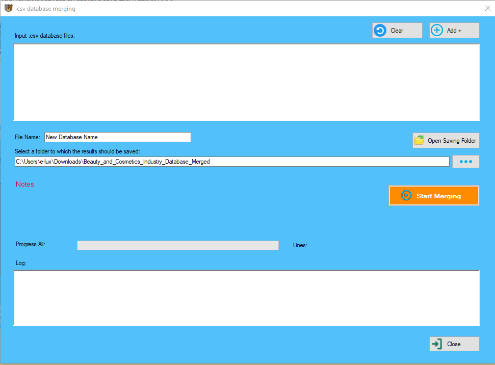
Task: Click the play icon inside Start Merging
Action: (406, 195)
